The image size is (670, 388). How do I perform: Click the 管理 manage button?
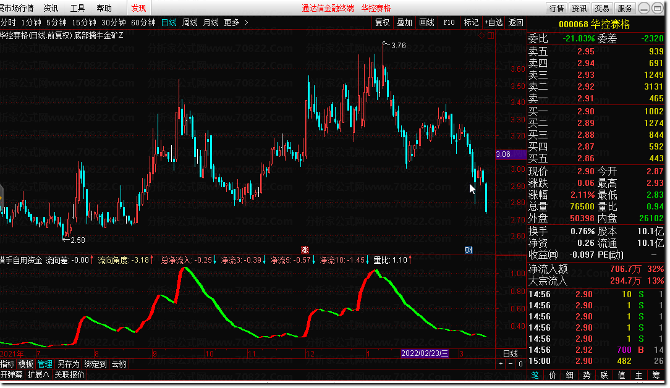45,364
